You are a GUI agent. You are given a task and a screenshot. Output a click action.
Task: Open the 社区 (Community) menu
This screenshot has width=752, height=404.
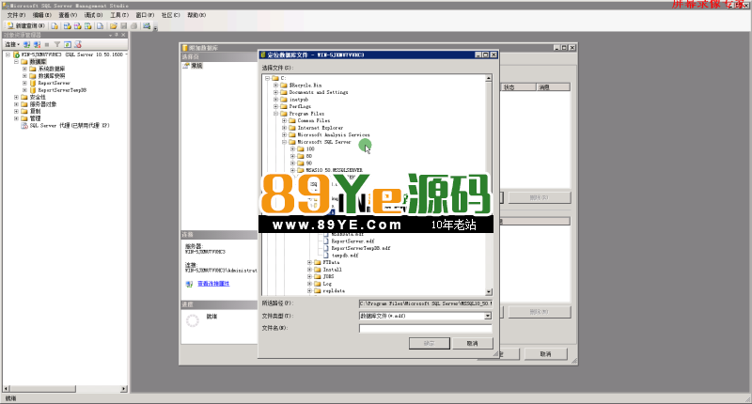point(170,15)
